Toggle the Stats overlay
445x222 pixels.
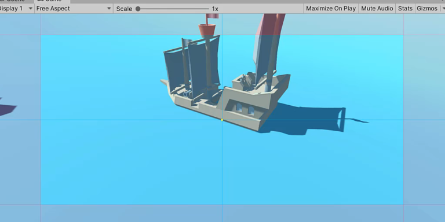tap(405, 9)
